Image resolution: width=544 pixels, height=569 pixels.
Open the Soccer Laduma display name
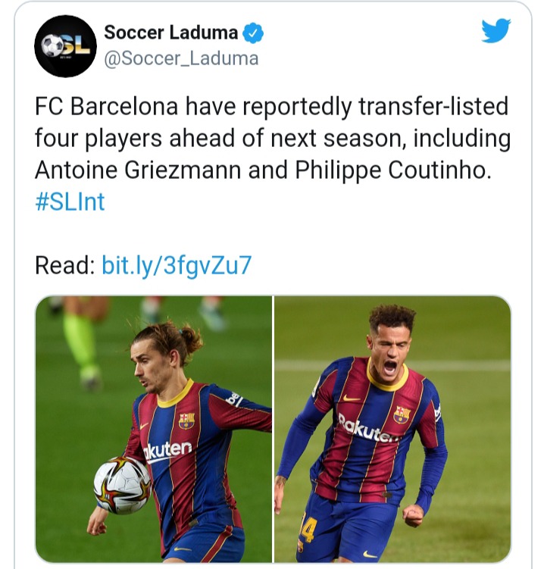tap(170, 33)
